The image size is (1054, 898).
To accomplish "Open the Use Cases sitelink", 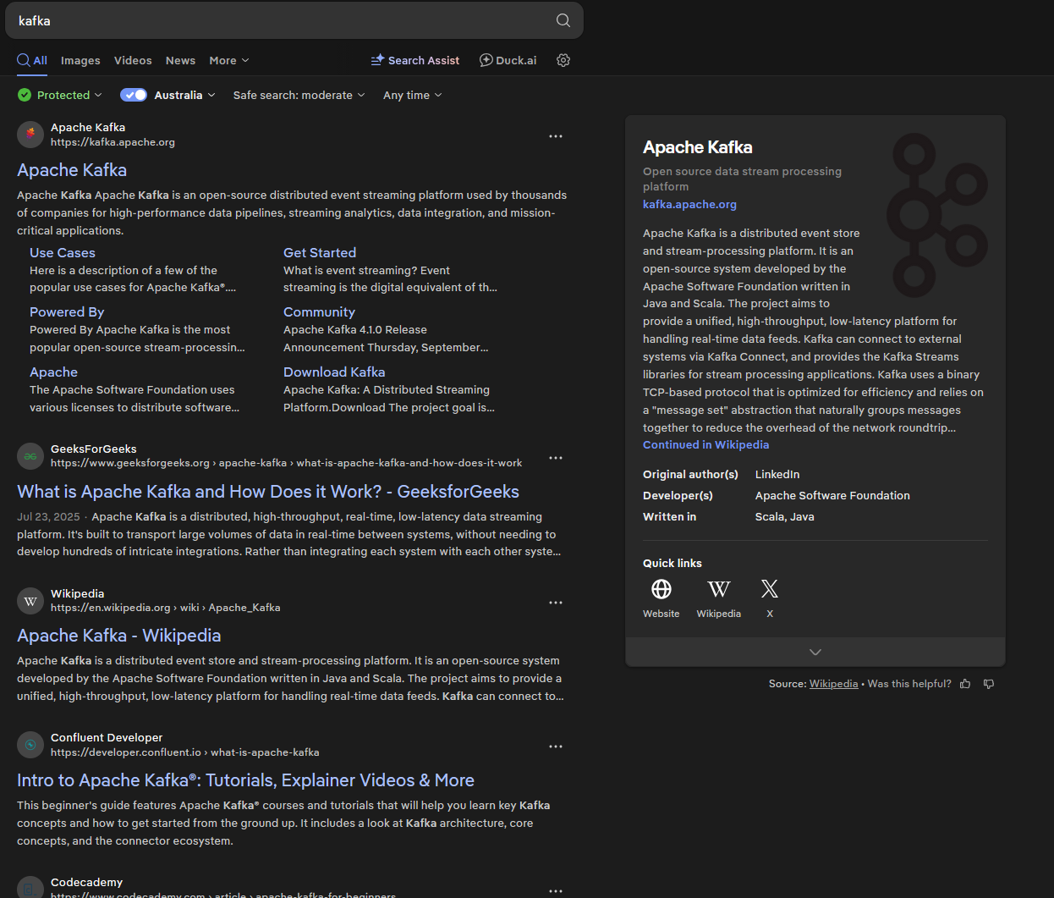I will pyautogui.click(x=63, y=252).
